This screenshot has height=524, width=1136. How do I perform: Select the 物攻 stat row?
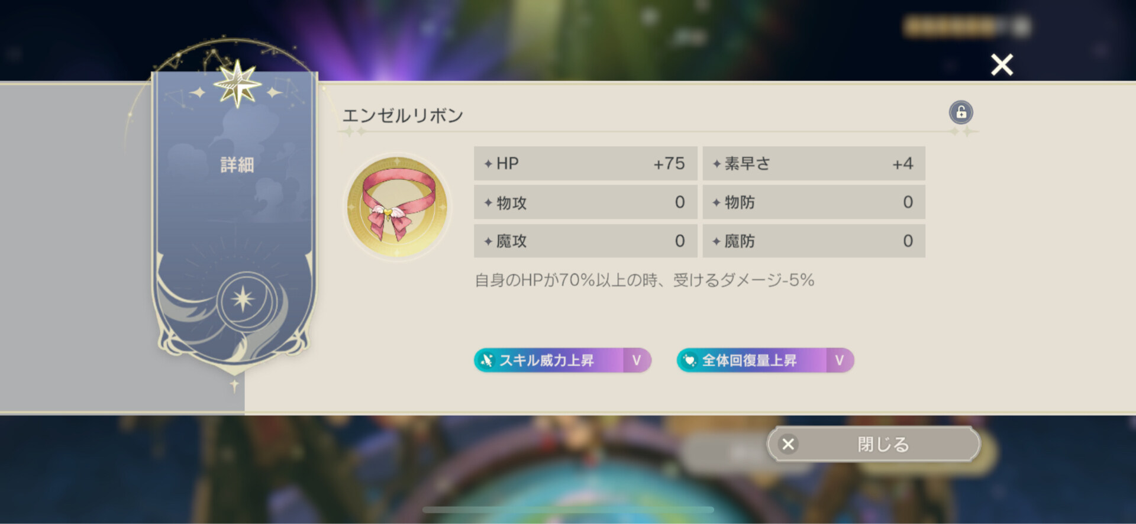point(585,202)
